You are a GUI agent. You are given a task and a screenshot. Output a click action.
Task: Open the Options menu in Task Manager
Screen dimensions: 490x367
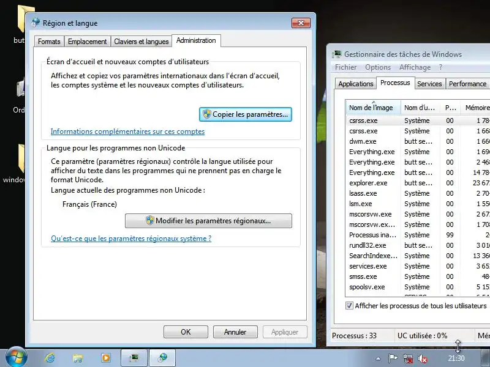pos(378,67)
